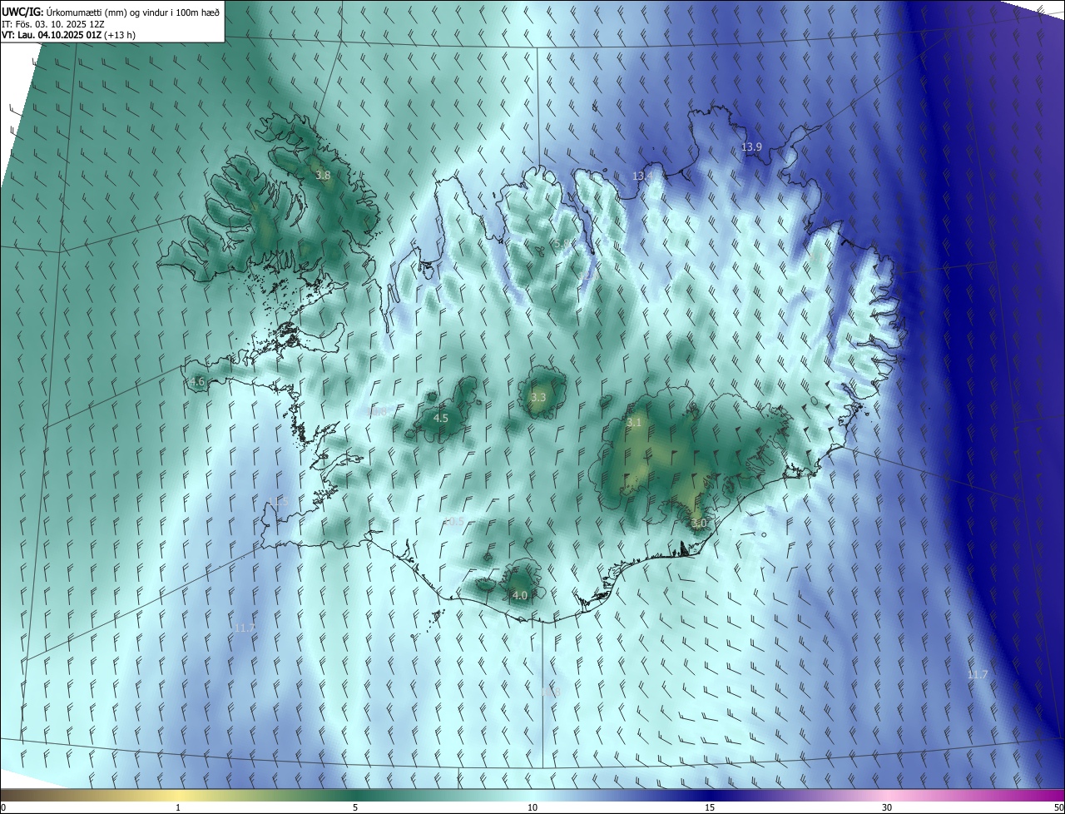Click the color scale label 30
1065x814 pixels.
[887, 808]
